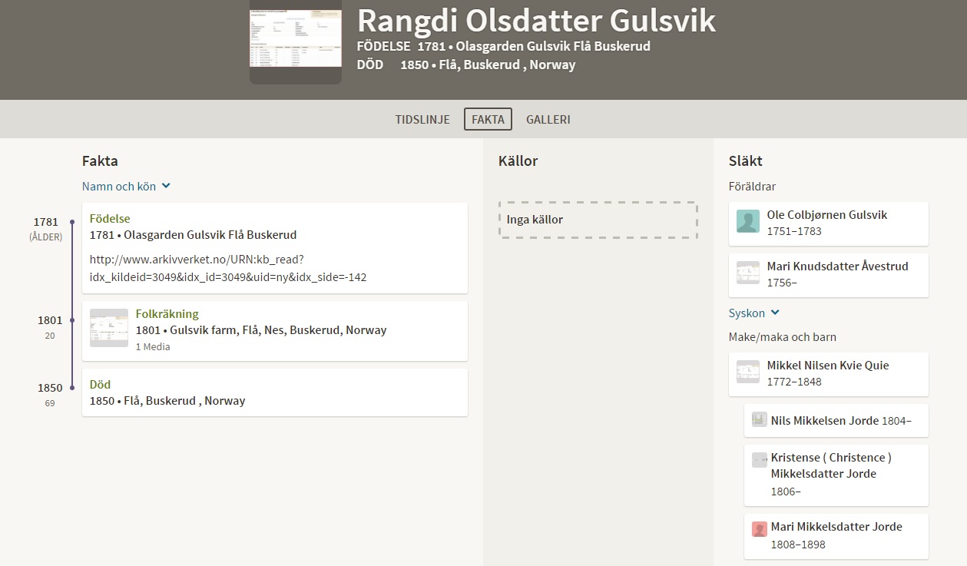Click the 1781 birth timeline dot

click(x=72, y=222)
